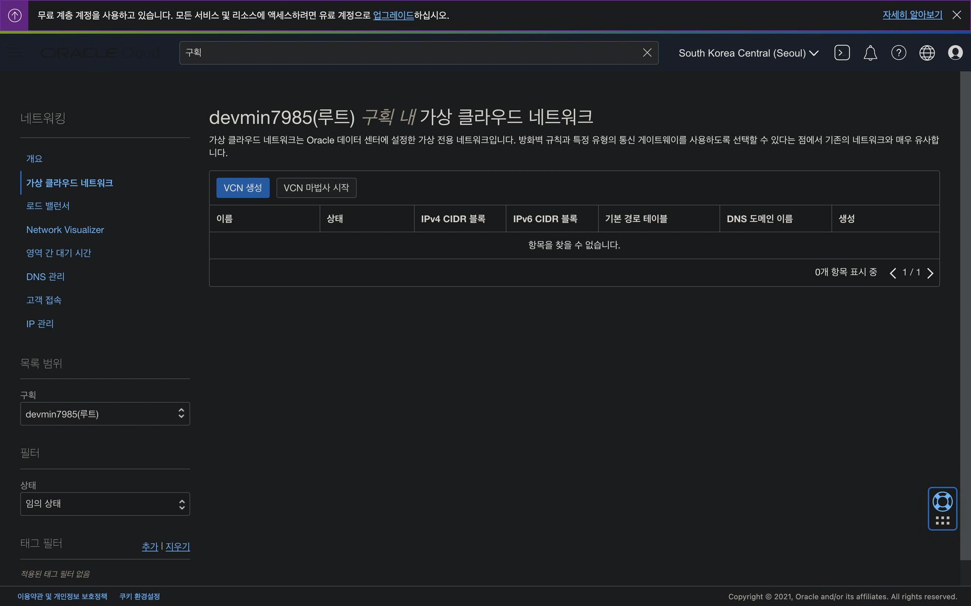The height and width of the screenshot is (606, 971).
Task: Go to previous page arrow in the table
Action: pyautogui.click(x=893, y=273)
